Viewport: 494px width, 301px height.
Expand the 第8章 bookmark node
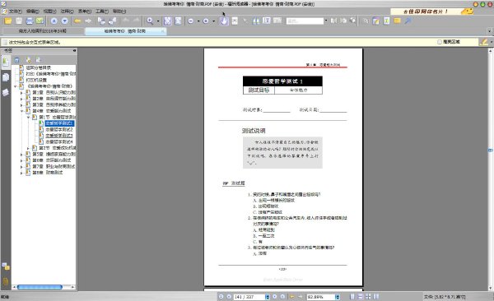pos(21,173)
